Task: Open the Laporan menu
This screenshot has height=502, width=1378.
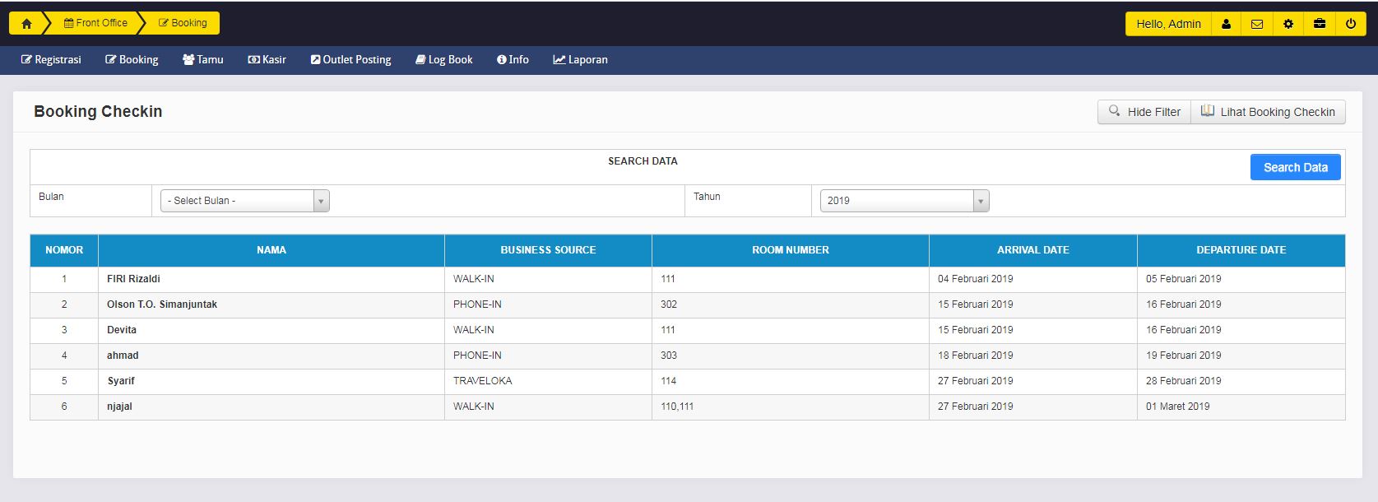Action: click(580, 60)
